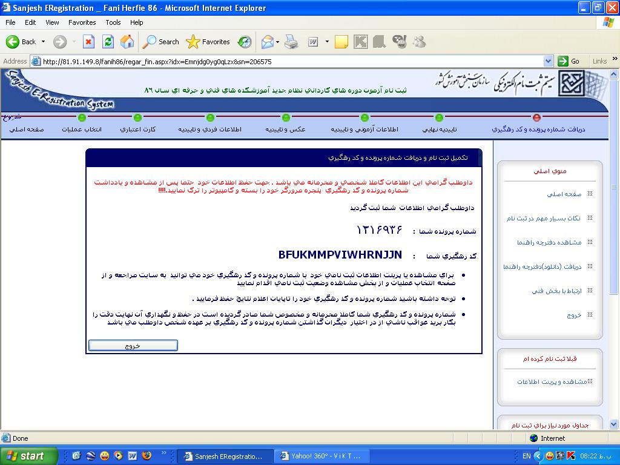Click Internet zone globe in status bar

tap(534, 438)
